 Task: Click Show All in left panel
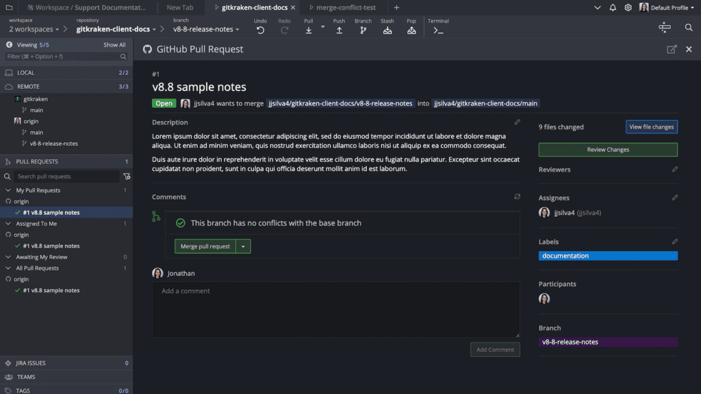click(114, 44)
